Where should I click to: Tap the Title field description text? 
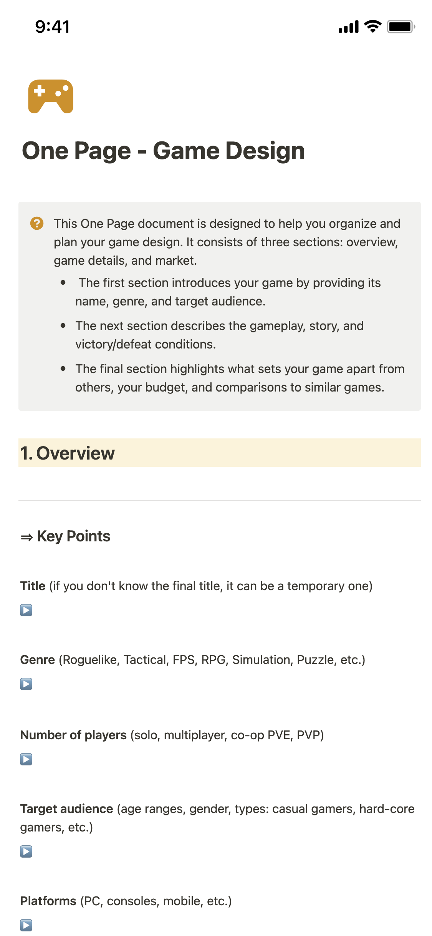coord(196,586)
